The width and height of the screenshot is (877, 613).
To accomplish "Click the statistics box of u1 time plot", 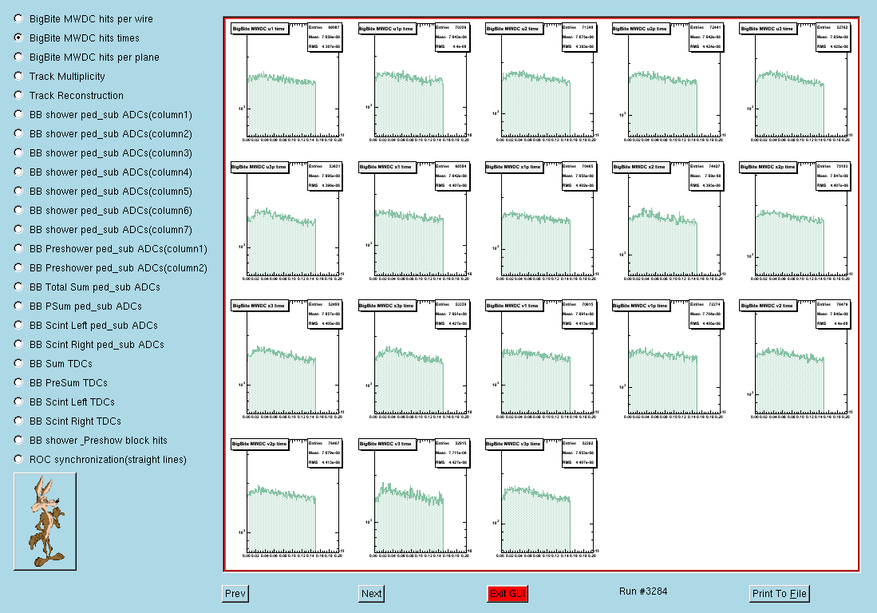I will tap(325, 37).
